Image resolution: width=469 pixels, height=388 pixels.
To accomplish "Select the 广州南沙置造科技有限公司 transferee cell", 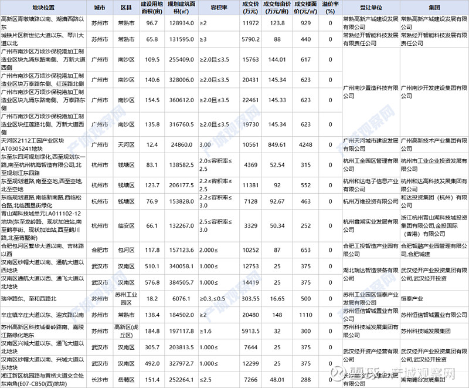I will coord(371,92).
